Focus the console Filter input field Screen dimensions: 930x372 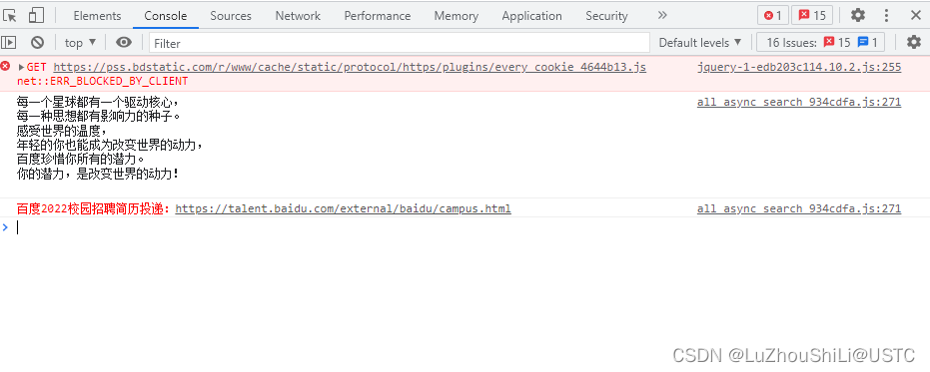[400, 43]
